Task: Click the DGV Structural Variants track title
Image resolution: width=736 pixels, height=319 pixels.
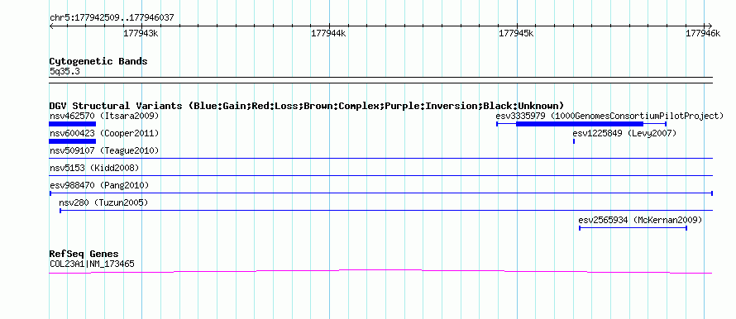Action: (307, 106)
